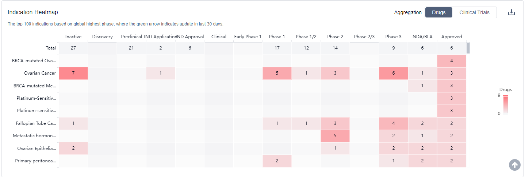Click the Drugs legend color gradient
525x178 pixels.
pos(505,105)
